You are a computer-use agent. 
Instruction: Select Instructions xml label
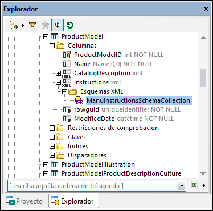point(97,82)
